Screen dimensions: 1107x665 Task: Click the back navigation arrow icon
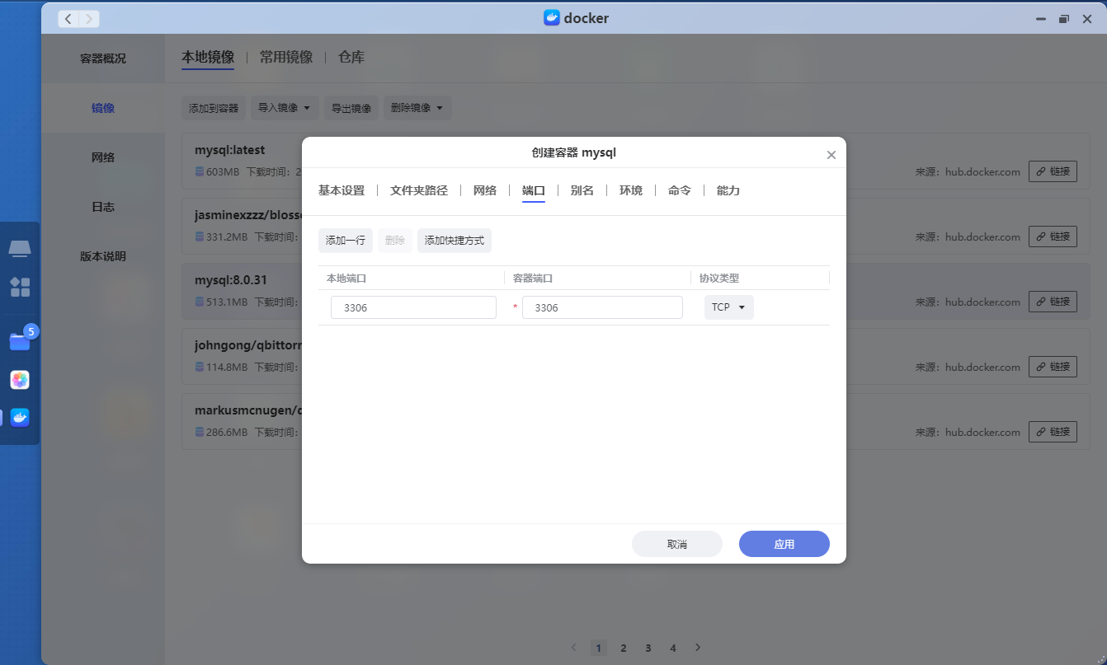click(x=68, y=18)
